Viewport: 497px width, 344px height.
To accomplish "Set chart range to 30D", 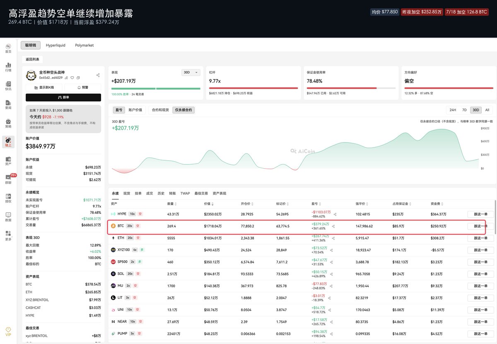I will click(x=476, y=110).
